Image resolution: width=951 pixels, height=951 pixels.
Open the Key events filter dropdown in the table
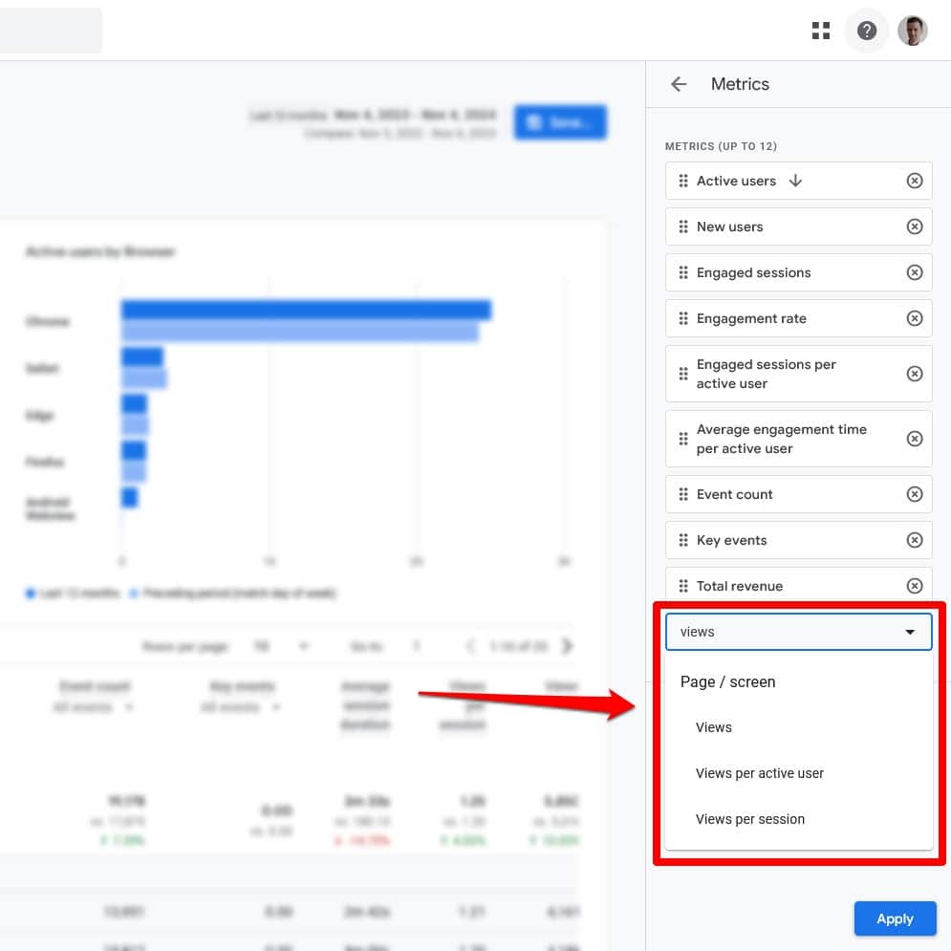pos(276,708)
